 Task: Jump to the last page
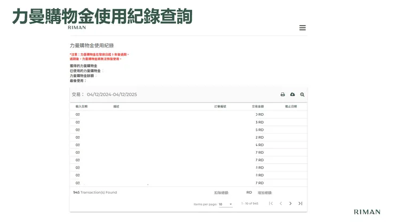click(x=301, y=203)
